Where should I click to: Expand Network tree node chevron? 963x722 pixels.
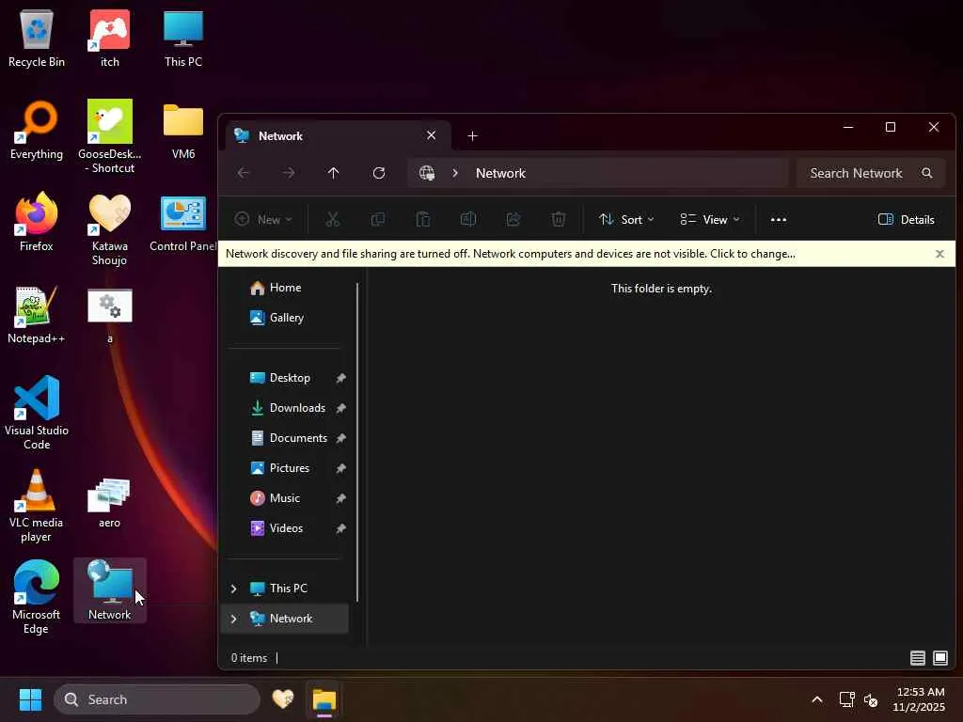[233, 619]
